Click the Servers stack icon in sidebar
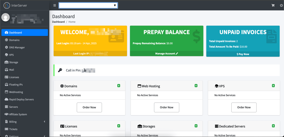284x137 pixels. (x=6, y=107)
